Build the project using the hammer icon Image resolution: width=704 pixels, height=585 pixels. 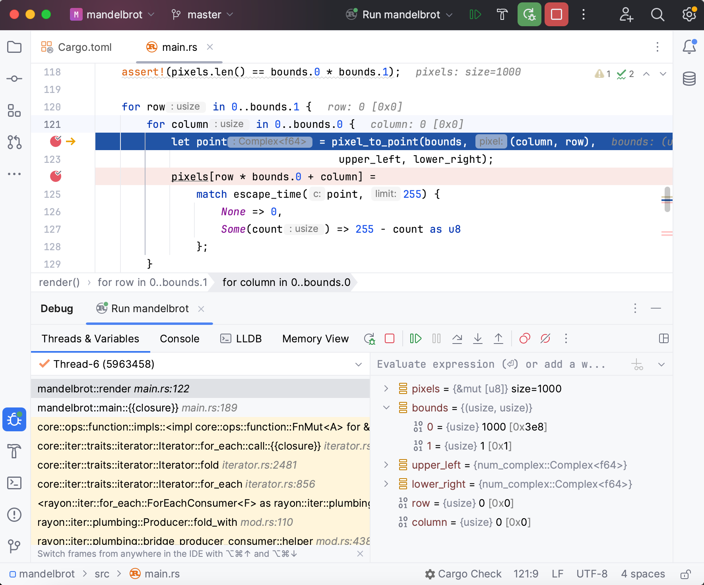point(502,14)
